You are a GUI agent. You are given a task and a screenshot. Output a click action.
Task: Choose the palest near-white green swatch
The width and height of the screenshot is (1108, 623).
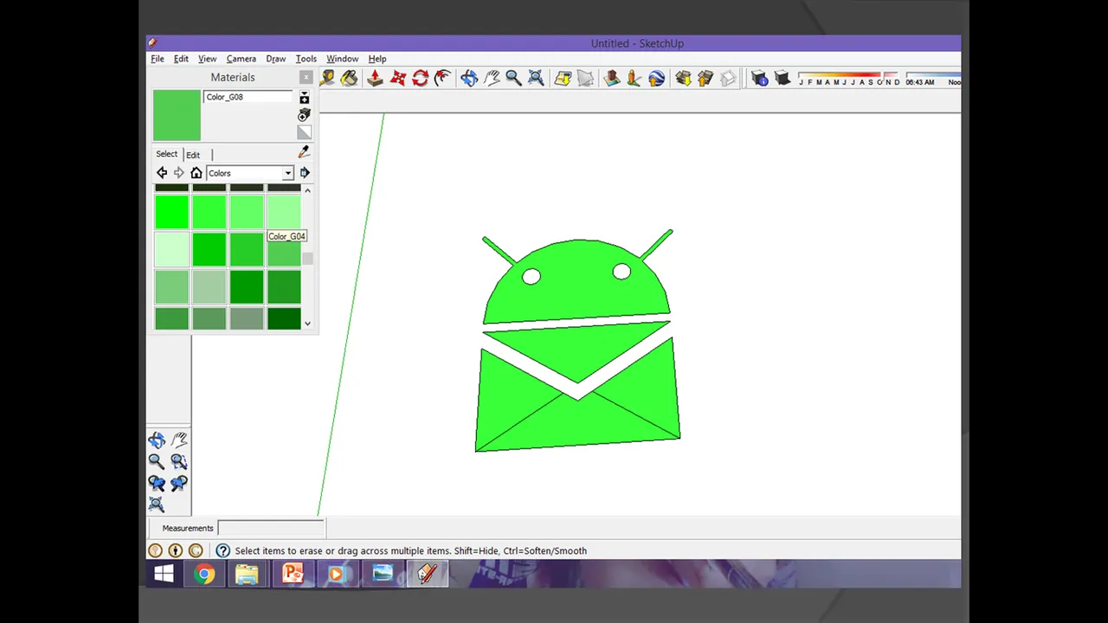pyautogui.click(x=171, y=250)
